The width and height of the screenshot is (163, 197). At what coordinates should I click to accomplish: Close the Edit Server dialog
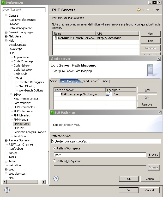pyautogui.click(x=159, y=59)
